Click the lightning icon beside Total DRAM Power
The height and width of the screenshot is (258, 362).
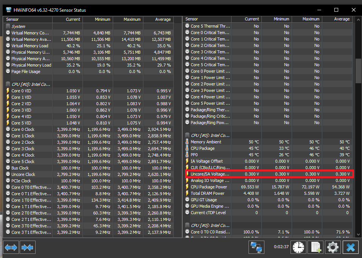pyautogui.click(x=187, y=193)
